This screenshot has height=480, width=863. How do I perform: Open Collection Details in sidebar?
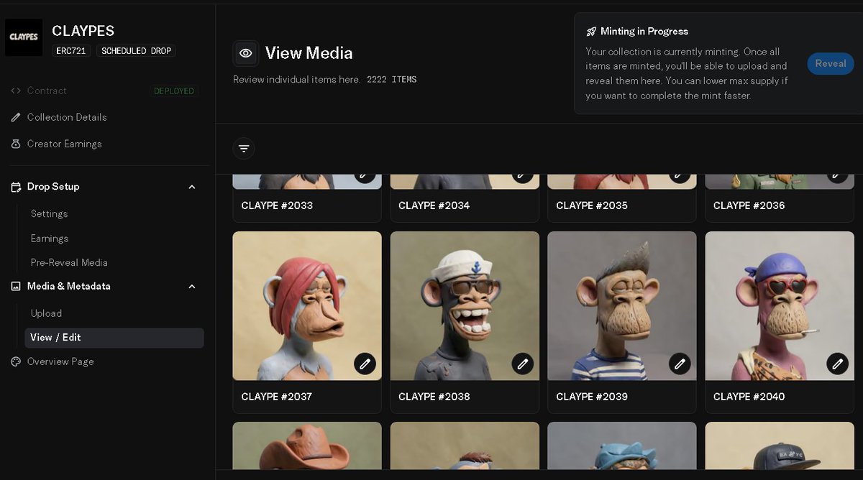click(67, 117)
